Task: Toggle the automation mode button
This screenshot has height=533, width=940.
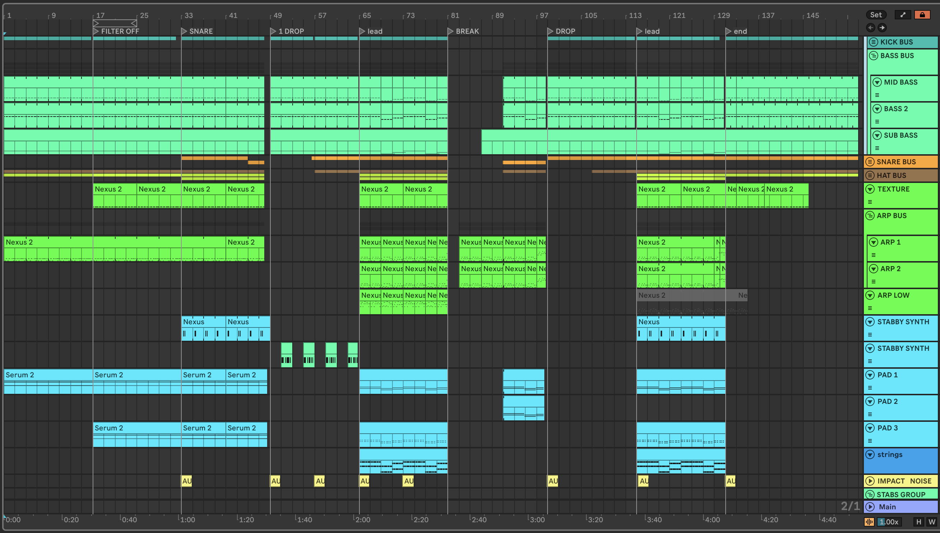Action: tap(903, 15)
